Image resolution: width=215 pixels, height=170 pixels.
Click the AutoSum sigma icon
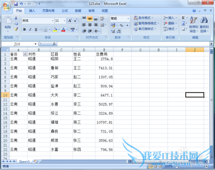(183, 18)
